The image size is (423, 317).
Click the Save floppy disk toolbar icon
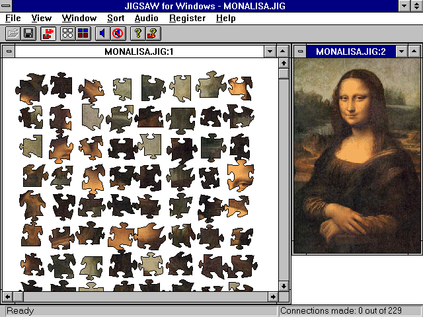coord(28,34)
